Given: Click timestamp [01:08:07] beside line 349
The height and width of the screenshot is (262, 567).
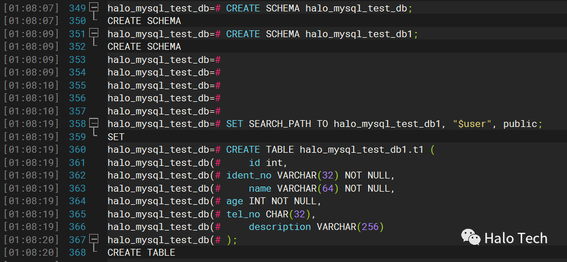Looking at the screenshot, I should 31,9.
